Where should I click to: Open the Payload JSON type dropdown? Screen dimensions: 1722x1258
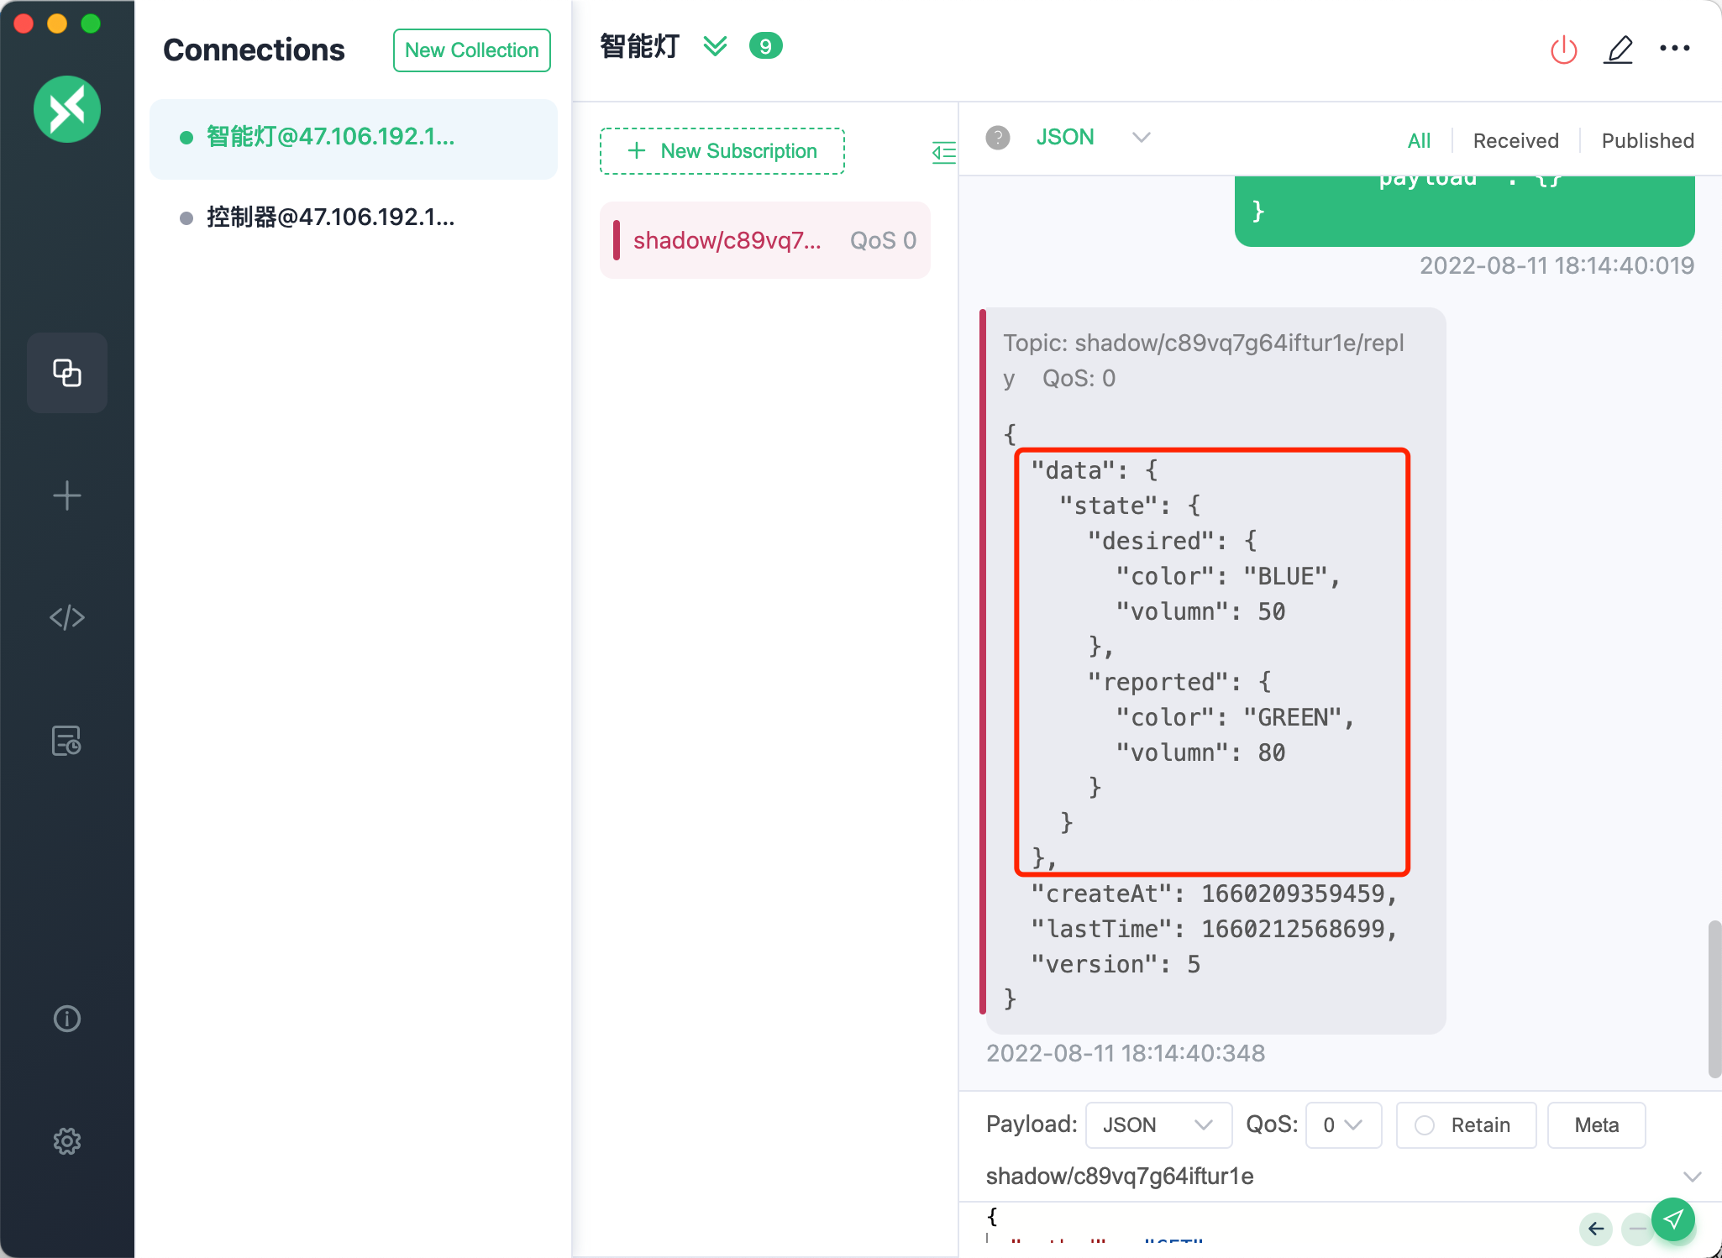[x=1158, y=1125]
